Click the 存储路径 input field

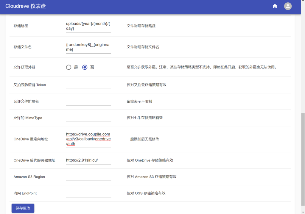click(x=88, y=26)
